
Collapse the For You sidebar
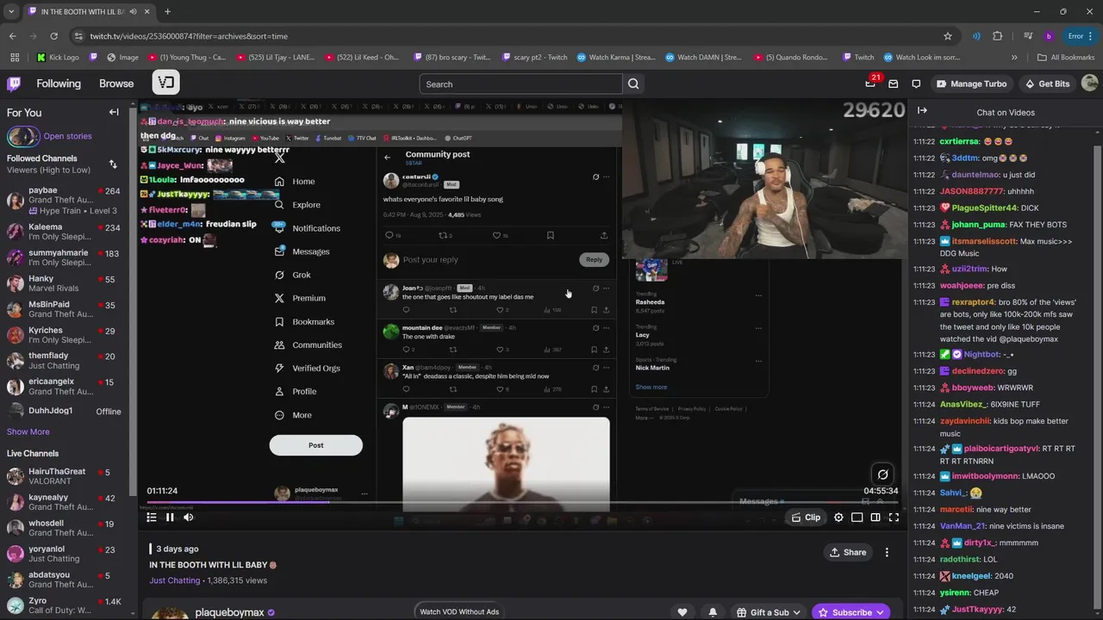pos(114,112)
